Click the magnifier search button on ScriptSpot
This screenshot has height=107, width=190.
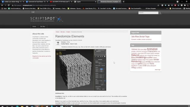(160, 13)
